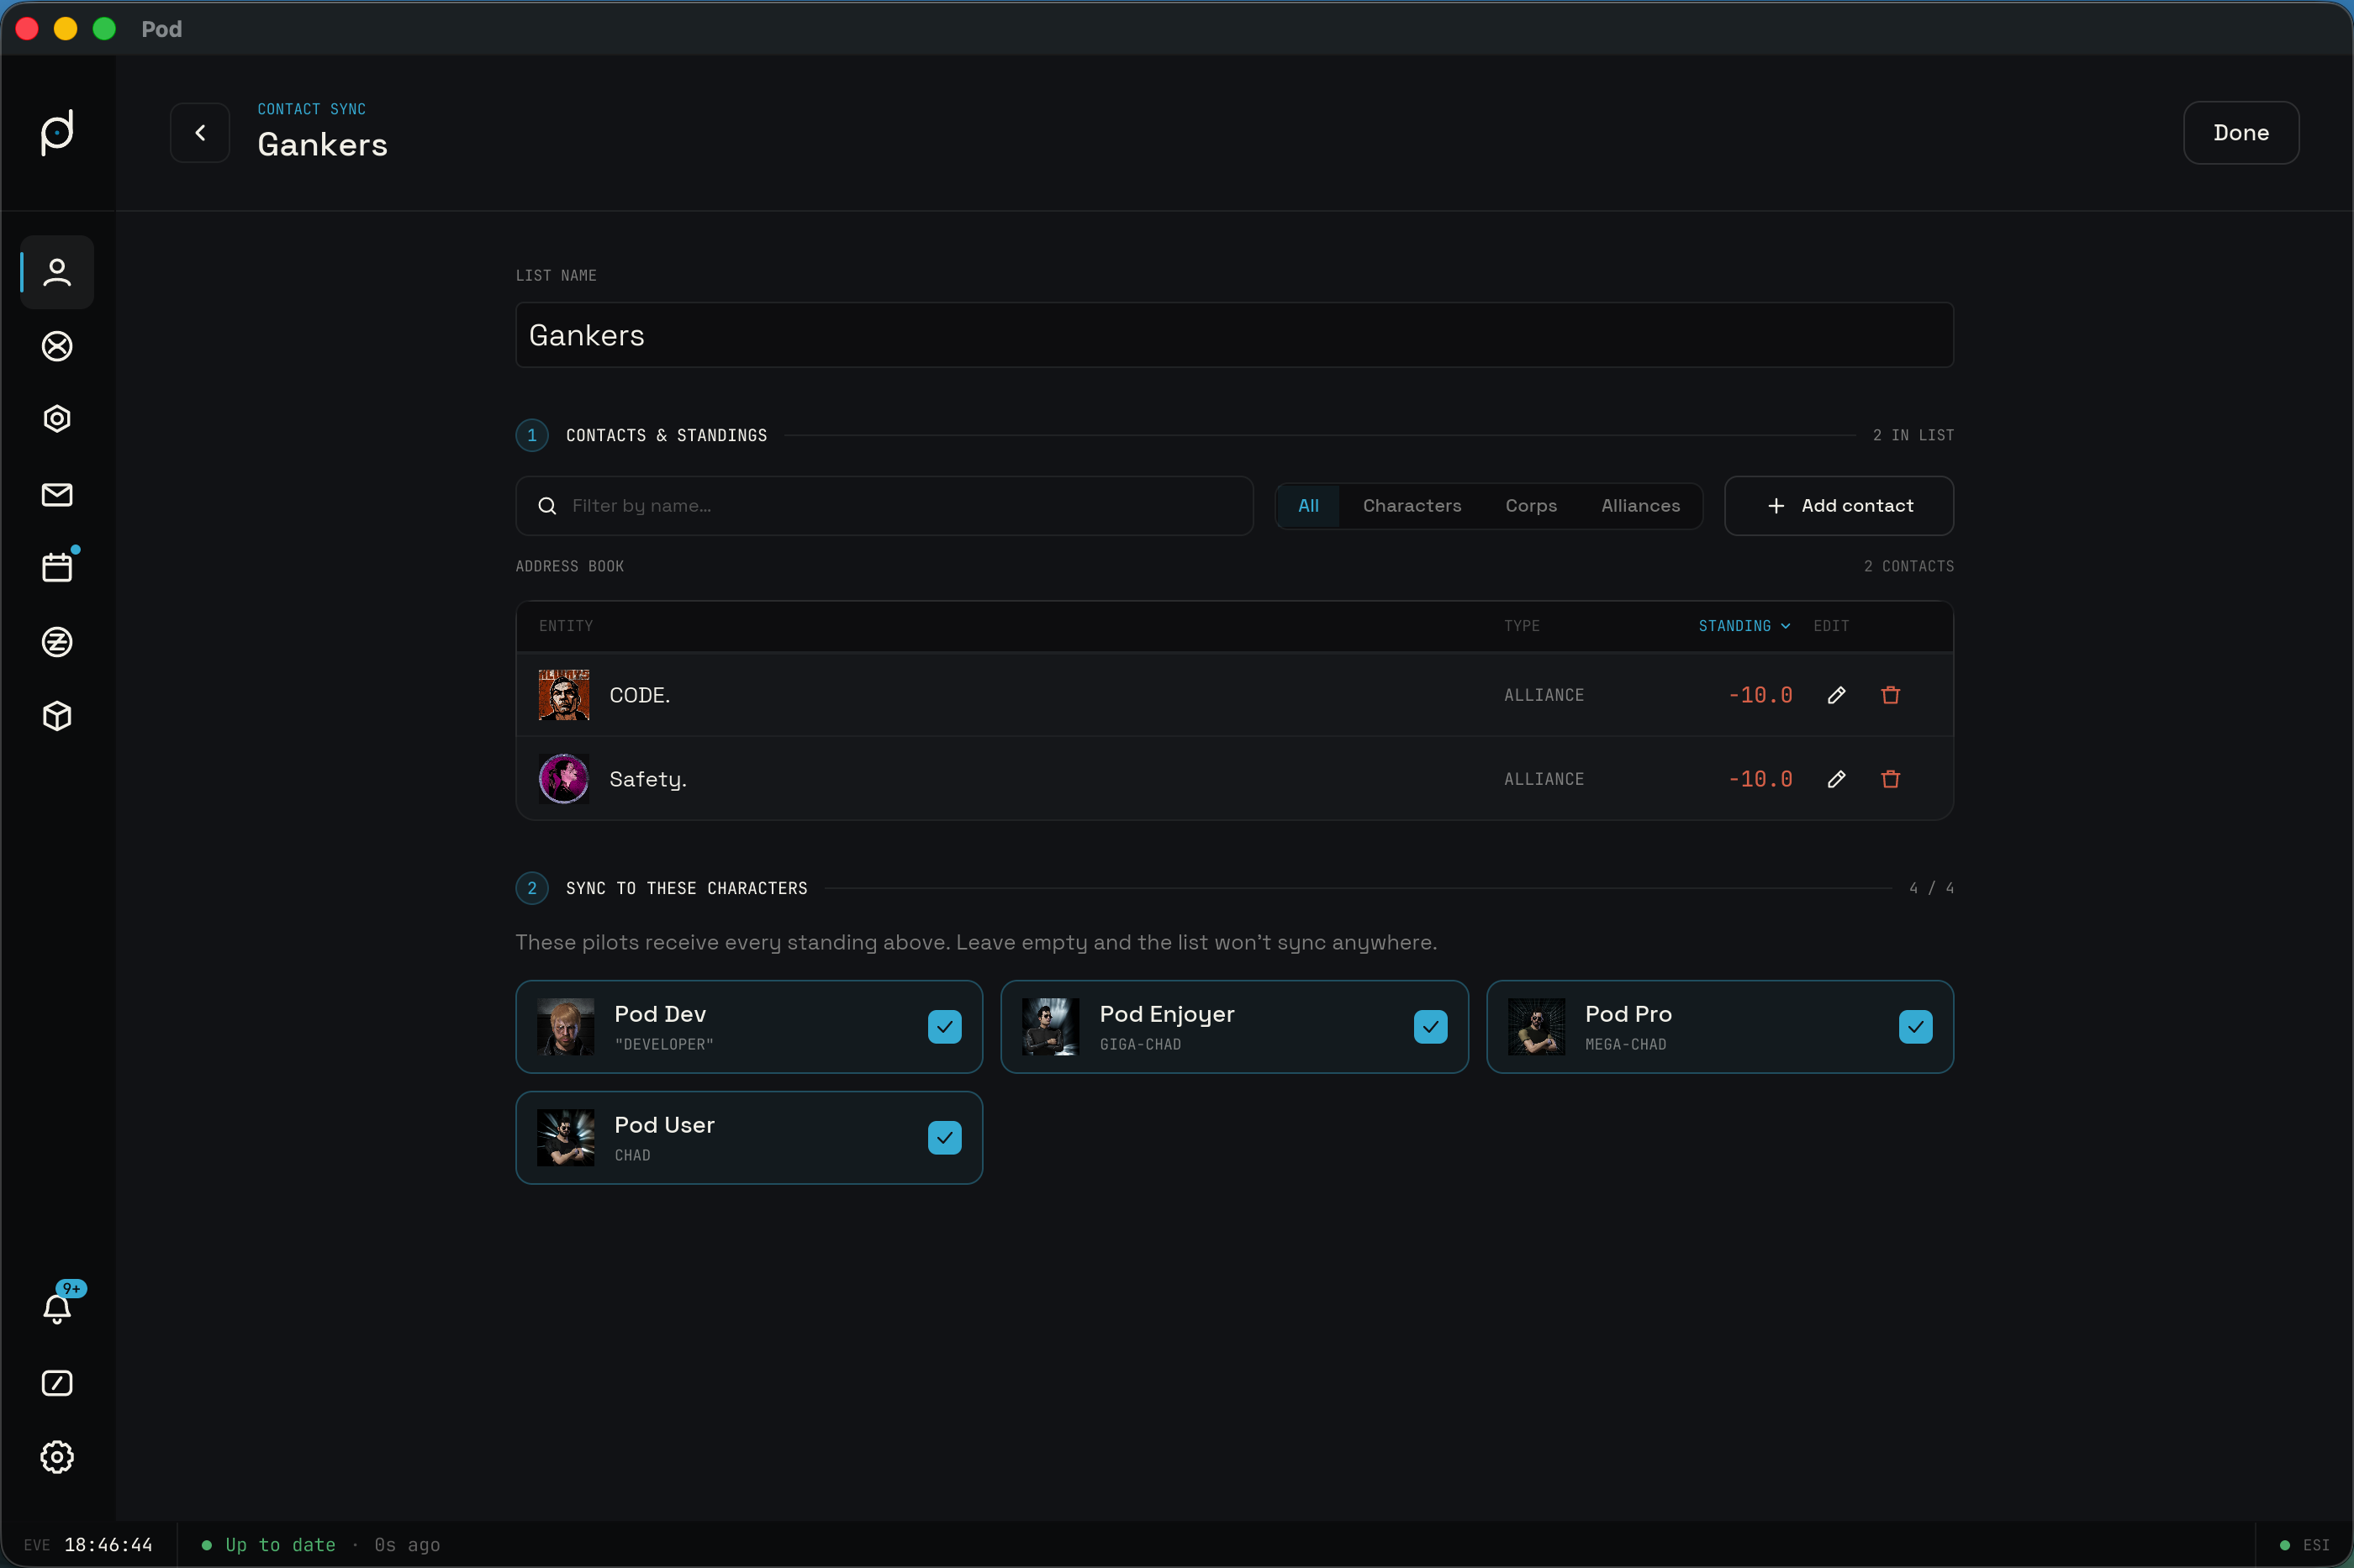This screenshot has width=2354, height=1568.
Task: Click the Pod Pro portrait
Action: coord(1537,1027)
